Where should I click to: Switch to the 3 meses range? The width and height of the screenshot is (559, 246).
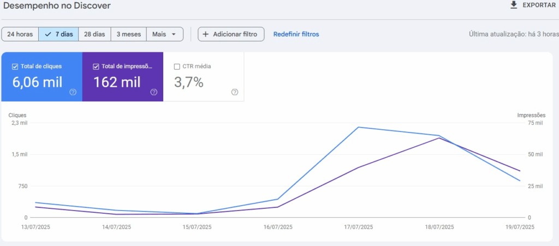(x=128, y=34)
